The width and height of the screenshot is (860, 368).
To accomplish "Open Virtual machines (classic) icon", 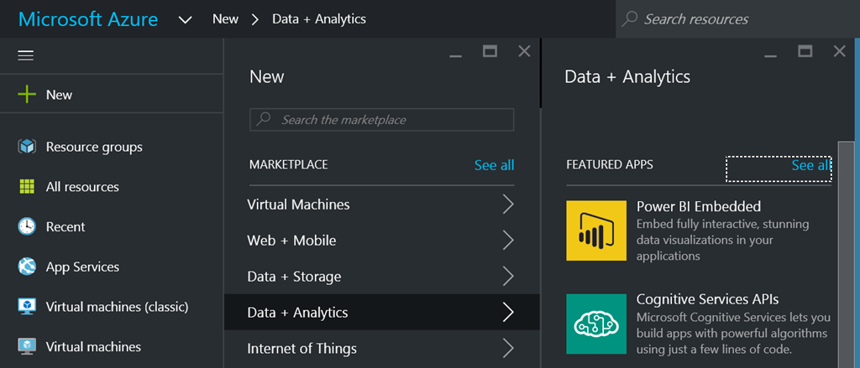I will pyautogui.click(x=27, y=307).
